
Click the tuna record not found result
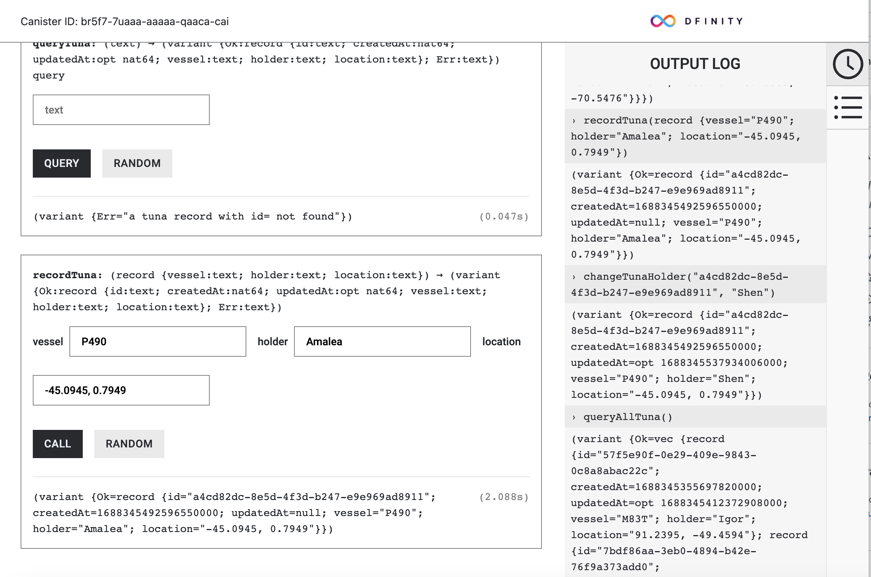pos(193,216)
